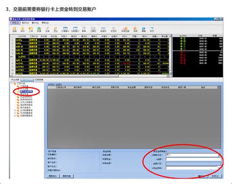This screenshot has width=232, height=184.
Task: Click folder icon beside 会员公告查询
Action: (x=18, y=102)
